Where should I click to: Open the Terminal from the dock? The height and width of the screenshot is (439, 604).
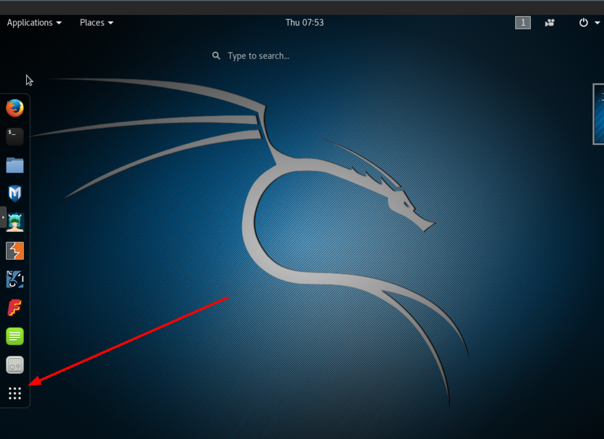pyautogui.click(x=15, y=136)
